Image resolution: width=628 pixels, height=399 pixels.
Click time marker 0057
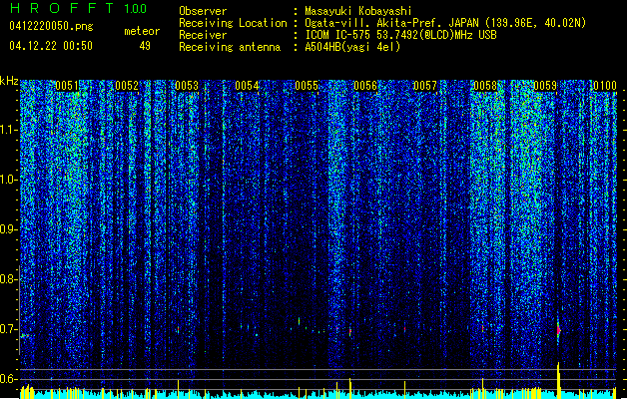425,86
